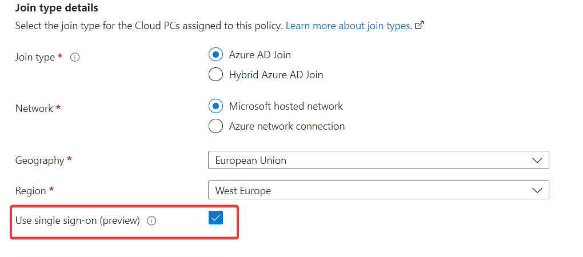
Task: Open Learn more about join types link
Action: [349, 26]
